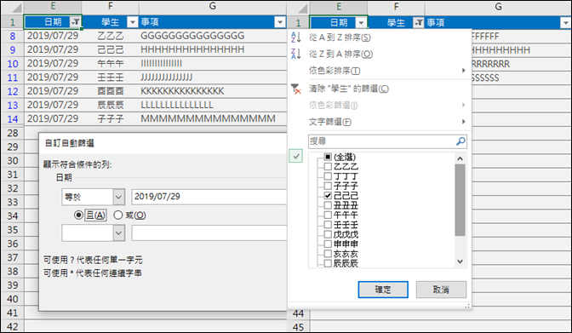Screen dimensions: 572x333
Task: Toggle the (全選) checkbox
Action: pos(328,157)
